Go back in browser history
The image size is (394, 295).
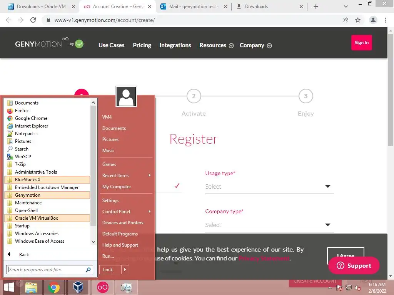[8, 20]
